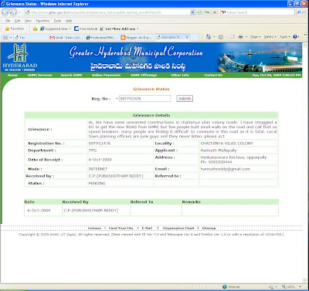Switch to the Blogger tab
Screen dimensions: 309x291
tap(137, 38)
